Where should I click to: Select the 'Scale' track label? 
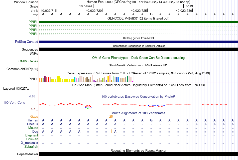pyautogui.click(x=34, y=6)
